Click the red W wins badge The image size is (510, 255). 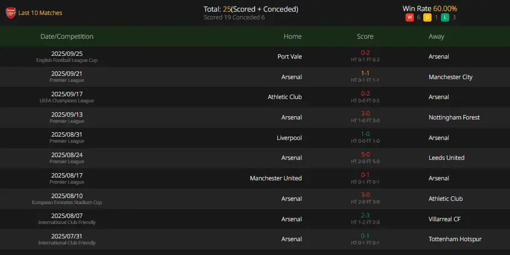[409, 18]
